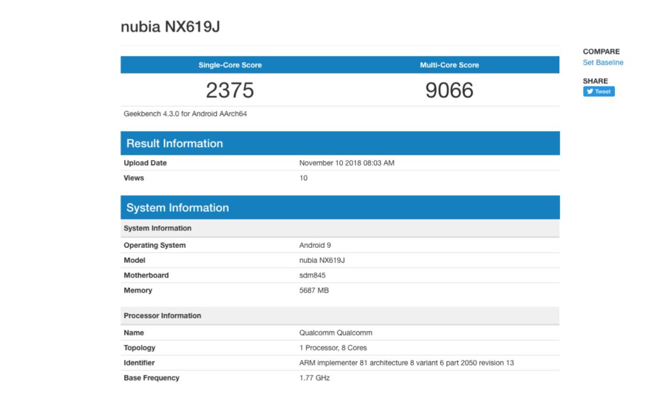Click the blue System Information section header
669x401 pixels.
click(x=177, y=208)
